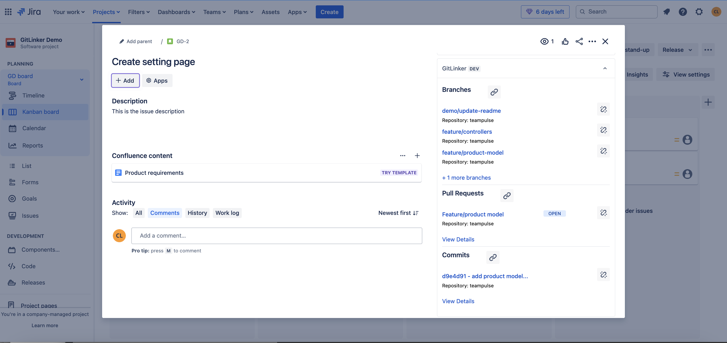
Task: Click the Reports icon in the sidebar
Action: click(13, 145)
